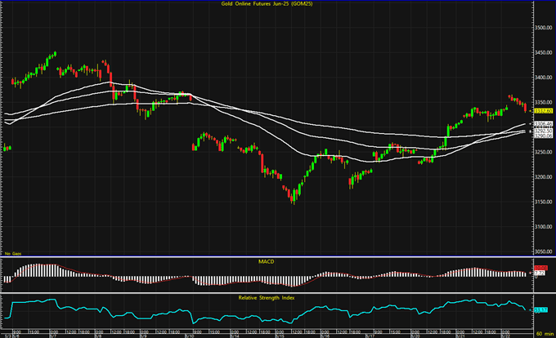Click the 3290.06 moving average price tag
The image size is (556, 338).
[541, 136]
